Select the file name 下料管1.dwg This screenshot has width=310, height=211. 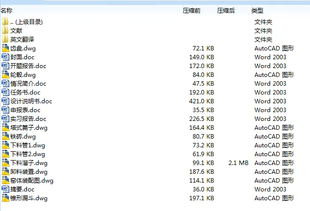pyautogui.click(x=28, y=145)
